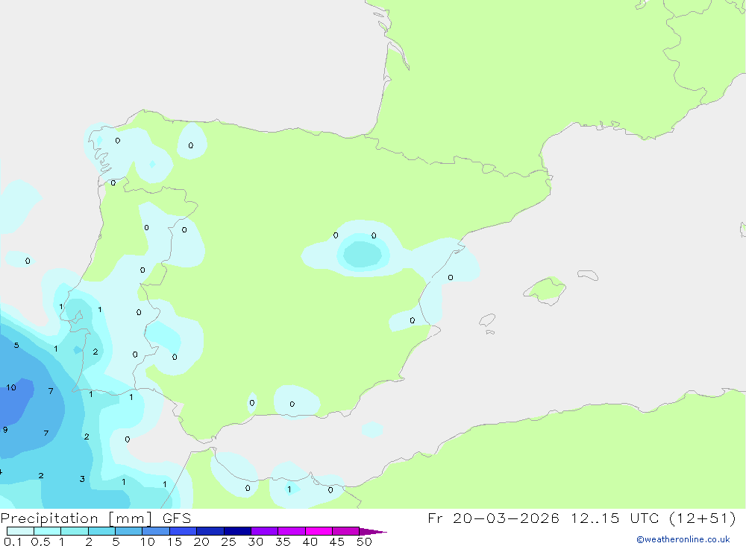Screen dimensions: 746x546
Task: Click the 45–50 mm legend color swatch
Action: pos(346,531)
